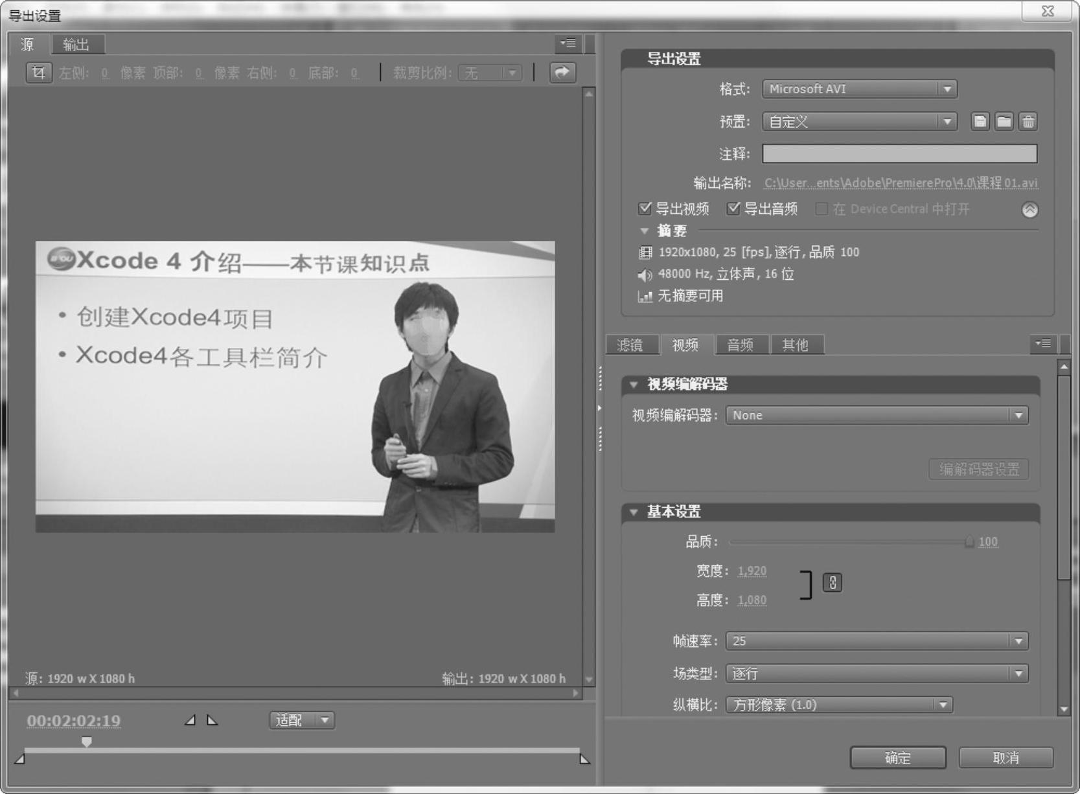This screenshot has height=794, width=1080.
Task: Click the 取消 button
Action: [x=1006, y=758]
